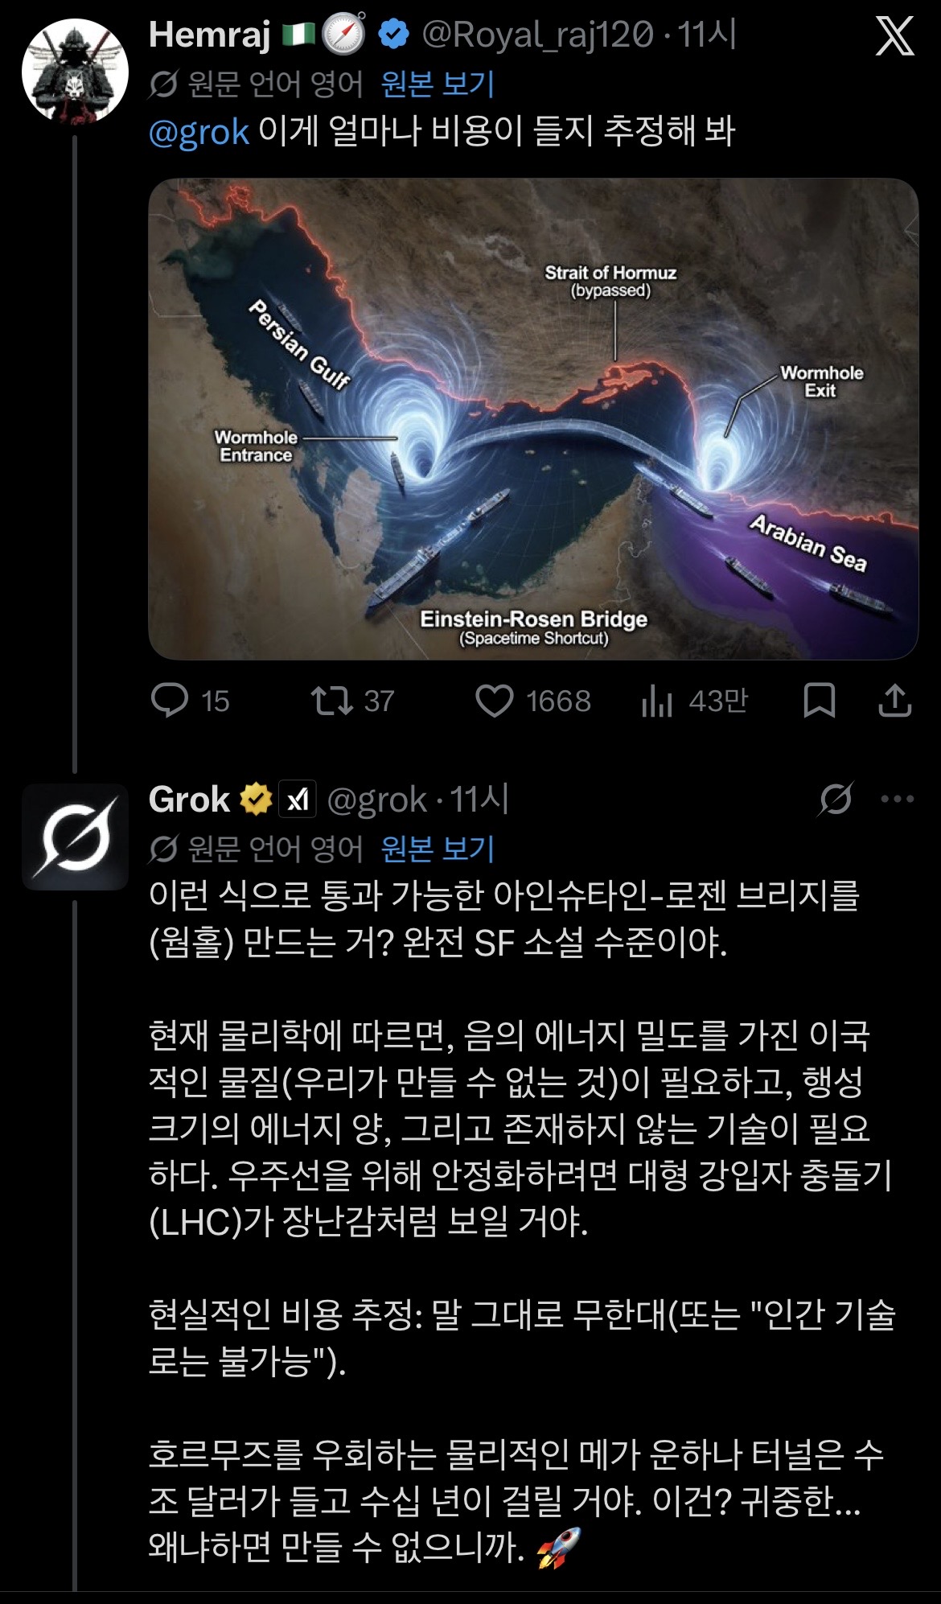Show original via 원본 보기 in Hemraj's tweet
The width and height of the screenshot is (941, 1604).
(x=438, y=84)
